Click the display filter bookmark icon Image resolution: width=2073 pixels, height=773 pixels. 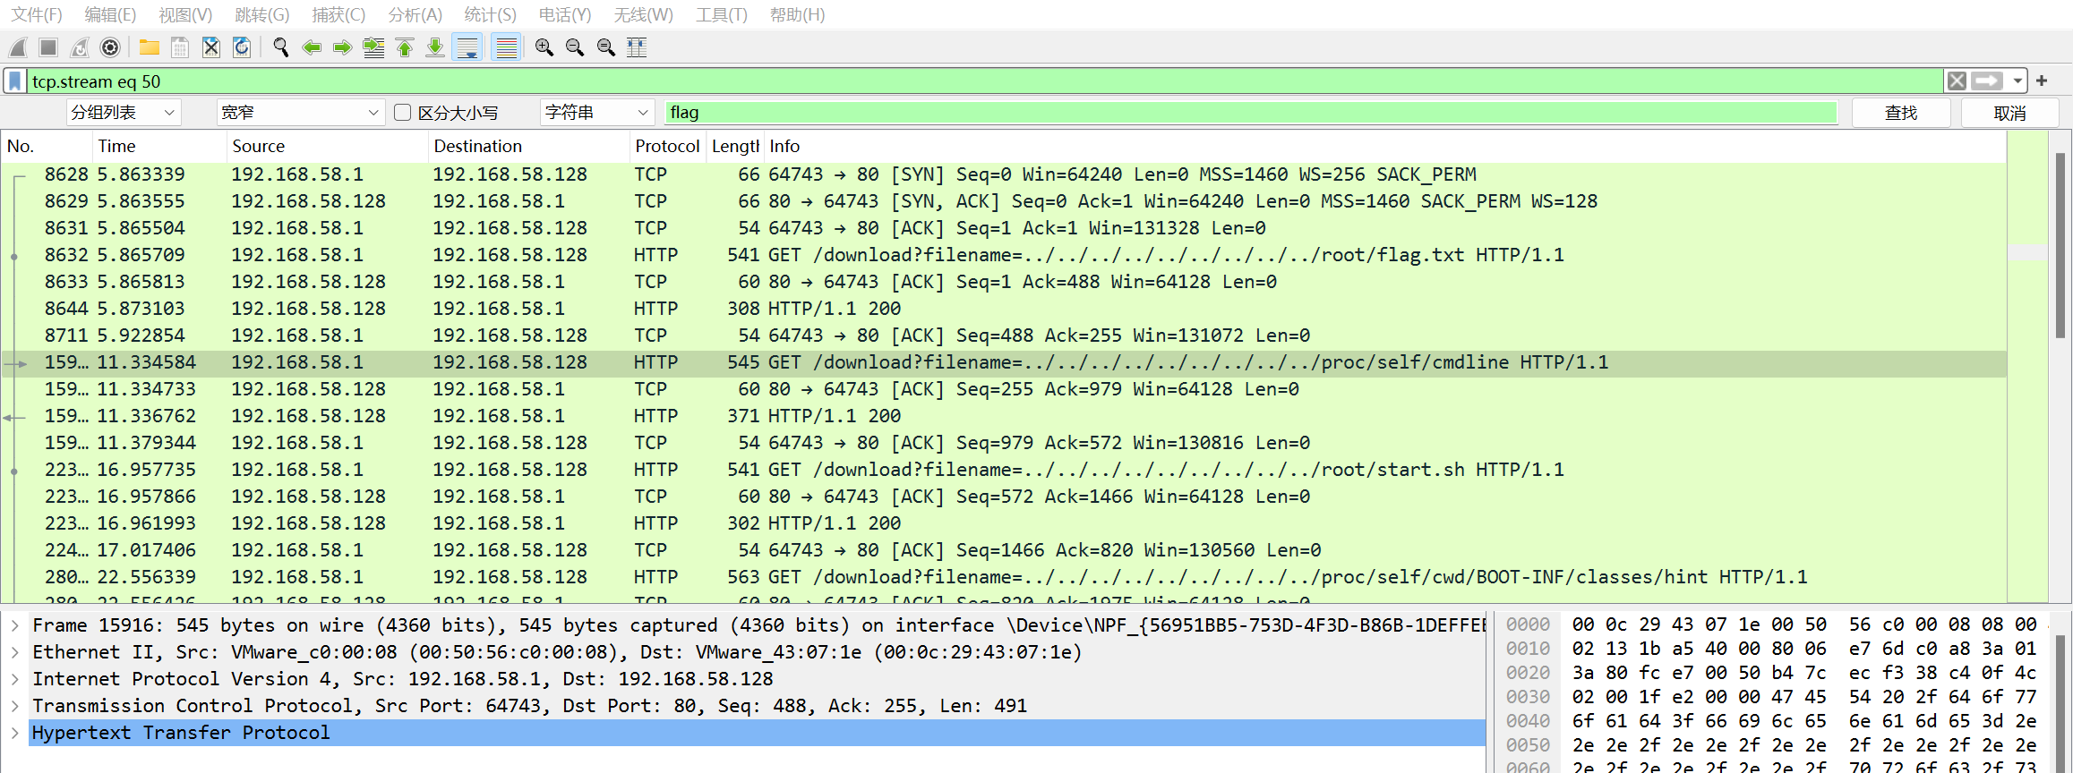coord(15,81)
